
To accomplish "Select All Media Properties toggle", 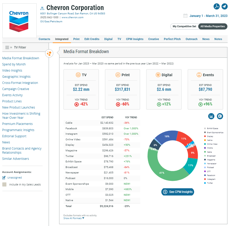I will point(213,26).
